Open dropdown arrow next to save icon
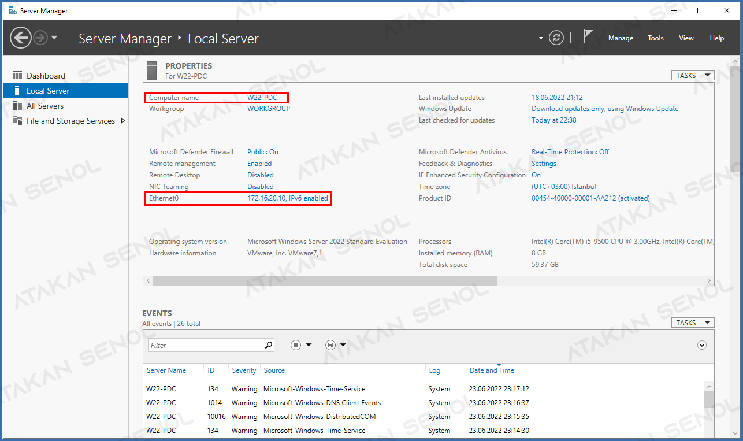Viewport: 743px width, 441px height. (343, 345)
